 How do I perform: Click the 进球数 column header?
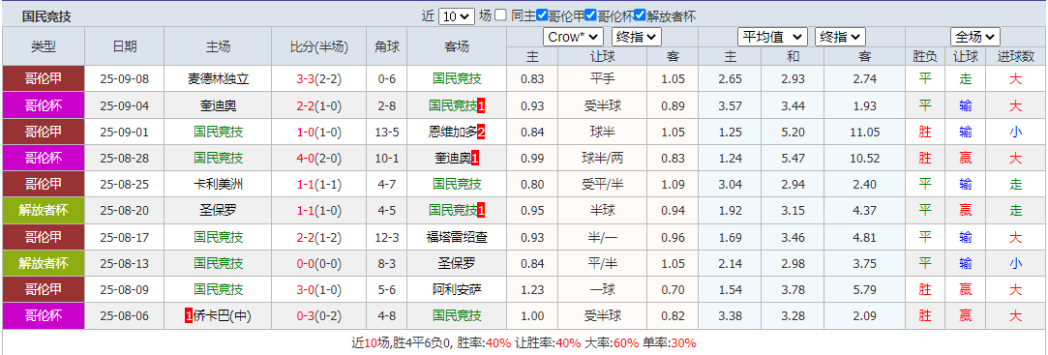[1015, 57]
